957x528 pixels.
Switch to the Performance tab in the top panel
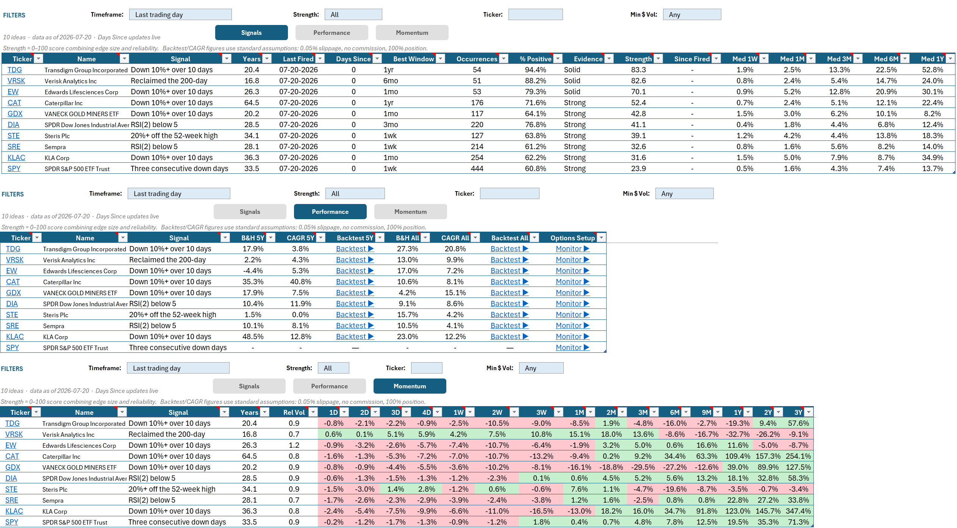pos(332,33)
